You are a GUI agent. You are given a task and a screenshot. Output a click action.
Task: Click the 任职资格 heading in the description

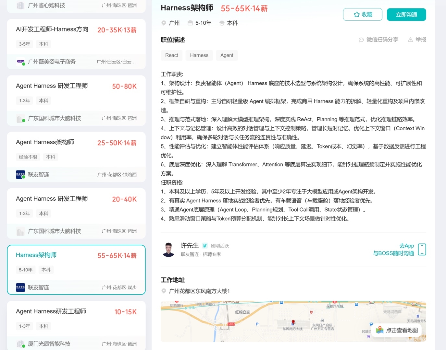tap(172, 182)
